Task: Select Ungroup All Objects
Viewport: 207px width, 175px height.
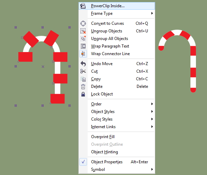Action: pos(117,39)
